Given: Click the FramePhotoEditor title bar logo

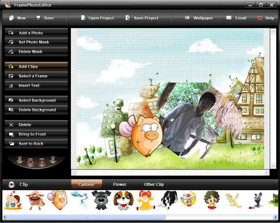Looking at the screenshot, I should (8, 5).
